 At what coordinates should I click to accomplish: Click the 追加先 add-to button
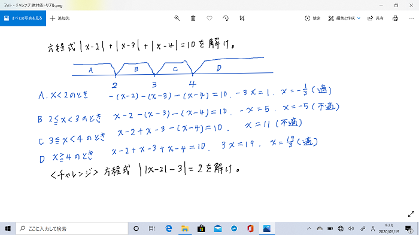pos(60,18)
